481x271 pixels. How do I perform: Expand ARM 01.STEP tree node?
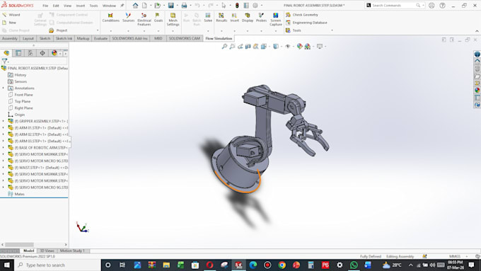4,127
